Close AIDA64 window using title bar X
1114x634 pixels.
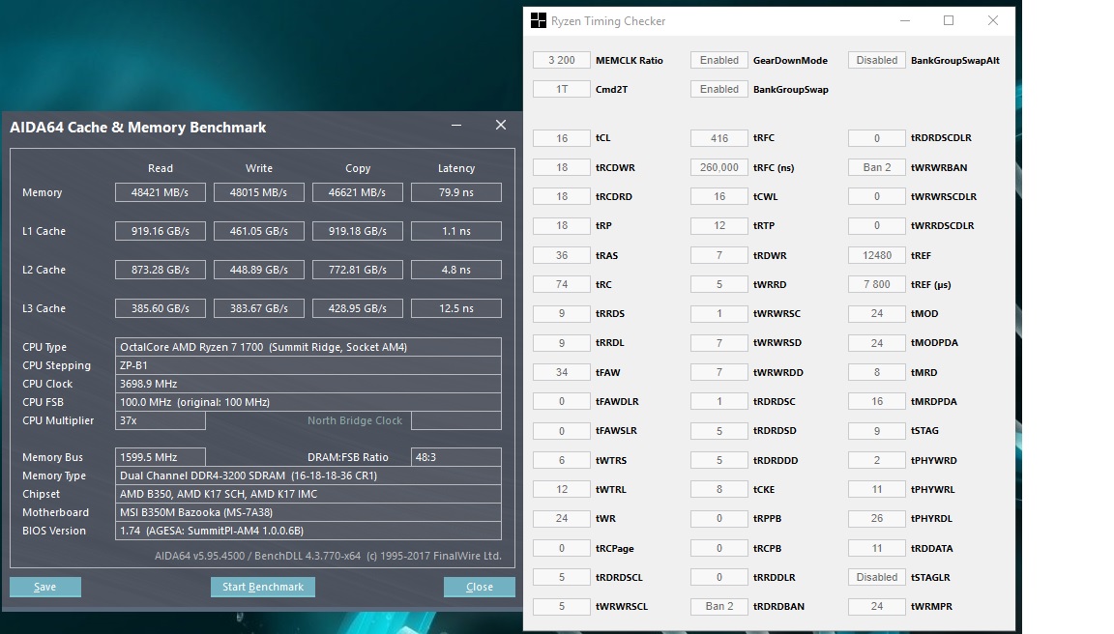(x=501, y=125)
